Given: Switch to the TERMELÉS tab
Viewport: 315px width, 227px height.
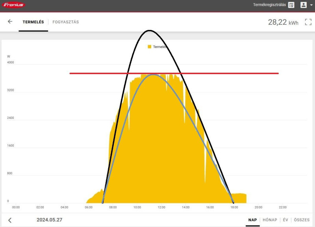Looking at the screenshot, I should (x=33, y=22).
